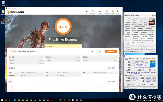
Task: Open the GPU-Z hamburger menu icon
Action: (x=155, y=16)
